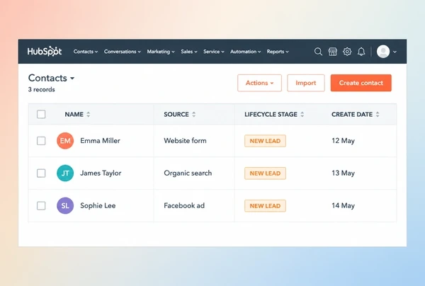
Task: Click the SOURCE column header label
Action: pyautogui.click(x=176, y=114)
